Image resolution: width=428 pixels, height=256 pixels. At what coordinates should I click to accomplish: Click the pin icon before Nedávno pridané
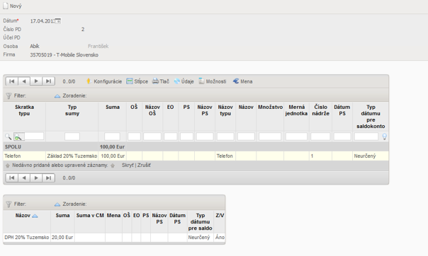pyautogui.click(x=8, y=165)
